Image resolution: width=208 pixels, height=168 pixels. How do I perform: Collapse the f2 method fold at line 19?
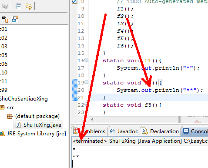(87, 82)
